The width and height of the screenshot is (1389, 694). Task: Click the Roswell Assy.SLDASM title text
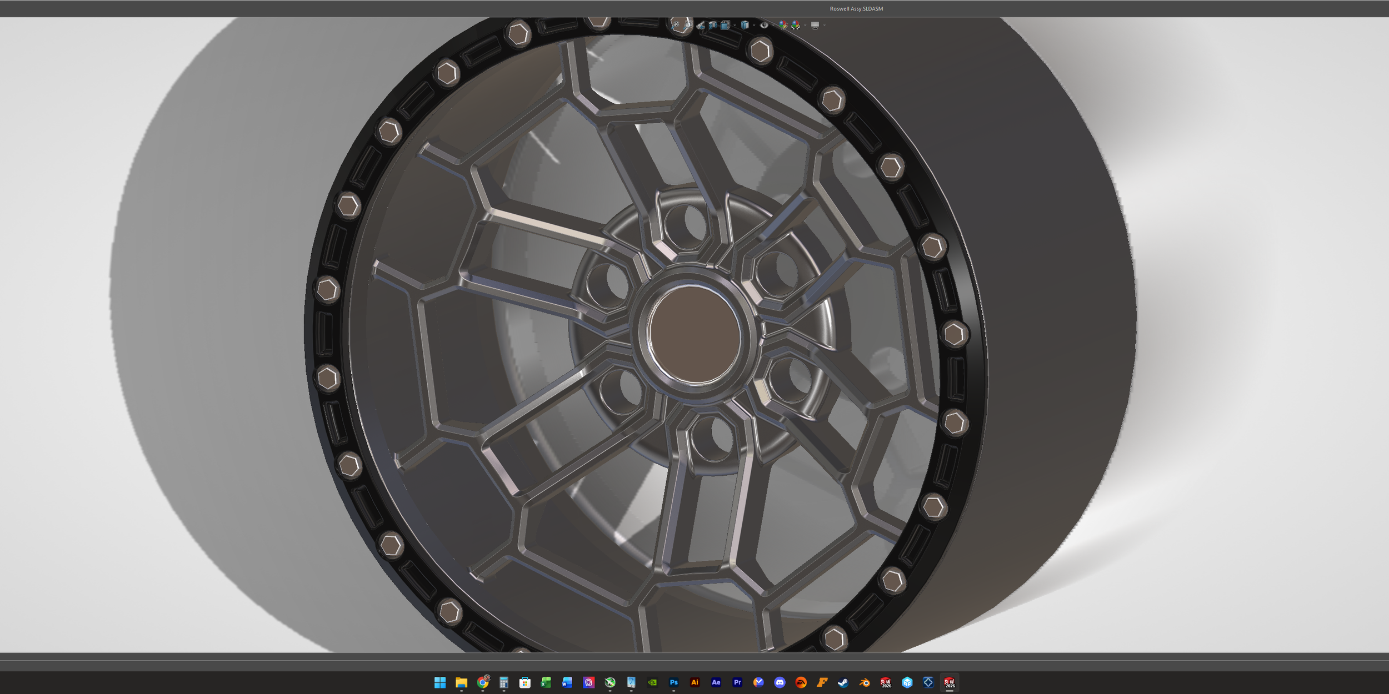(856, 9)
